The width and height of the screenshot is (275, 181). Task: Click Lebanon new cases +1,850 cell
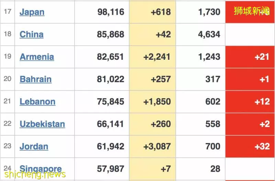[152, 102]
